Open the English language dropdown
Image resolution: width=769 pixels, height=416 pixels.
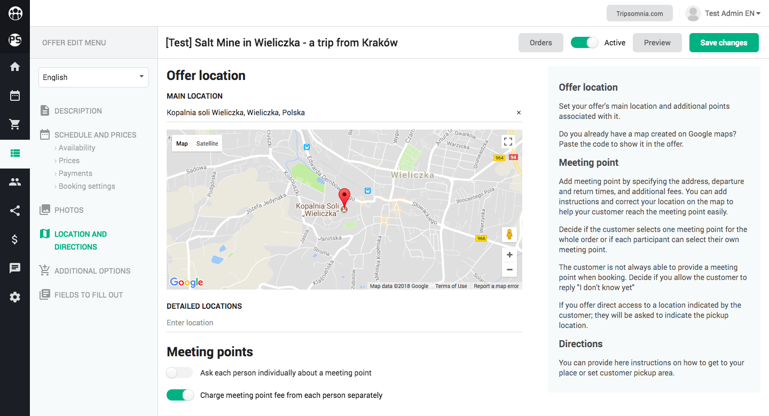[93, 77]
